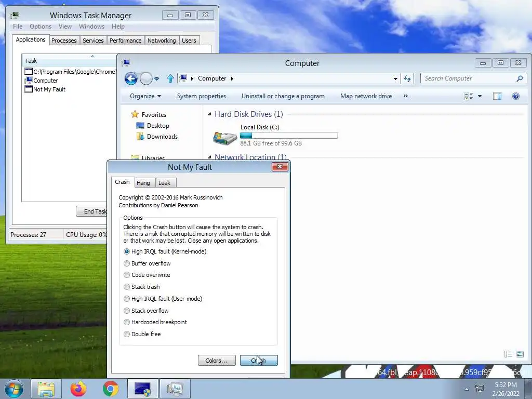Screen dimensions: 532x399
Task: Click the details view icon at bottom right
Action: [x=508, y=354]
